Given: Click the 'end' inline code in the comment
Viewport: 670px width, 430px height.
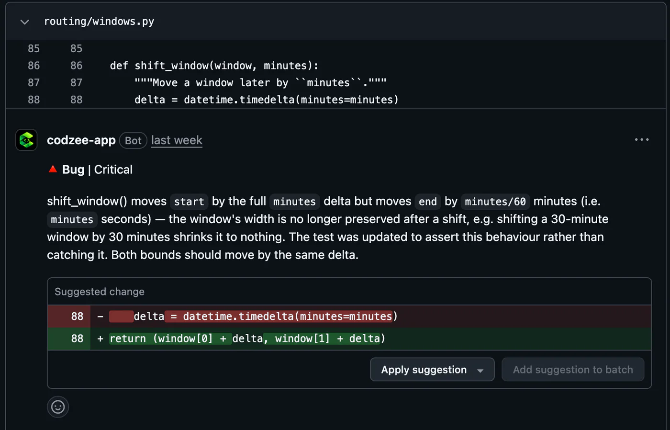Looking at the screenshot, I should [428, 202].
